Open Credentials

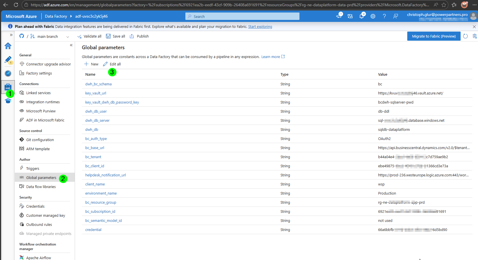32,207
